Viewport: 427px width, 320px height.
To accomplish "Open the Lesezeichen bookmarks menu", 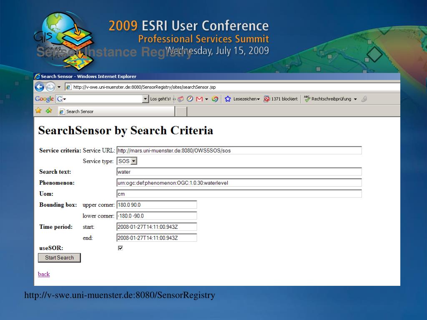I will (246, 99).
